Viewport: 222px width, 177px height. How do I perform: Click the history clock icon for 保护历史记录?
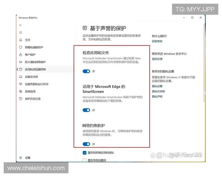(21, 99)
